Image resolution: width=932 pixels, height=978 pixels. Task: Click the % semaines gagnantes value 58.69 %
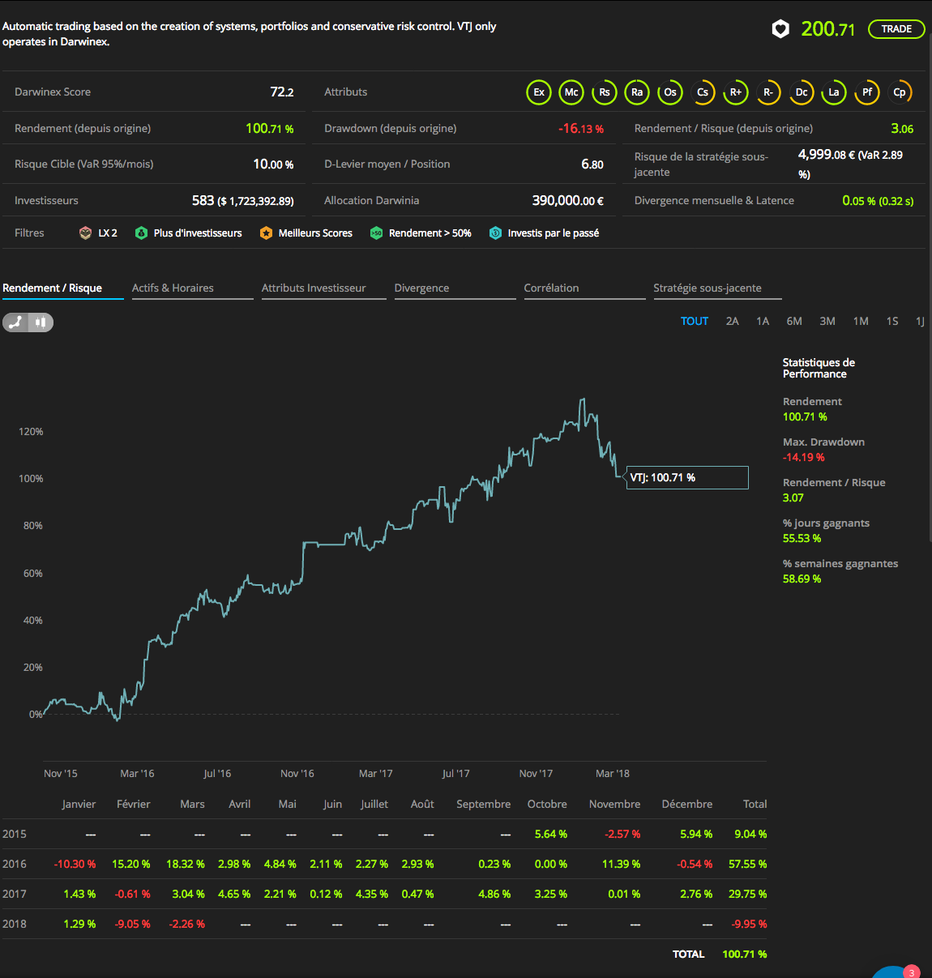coord(802,579)
